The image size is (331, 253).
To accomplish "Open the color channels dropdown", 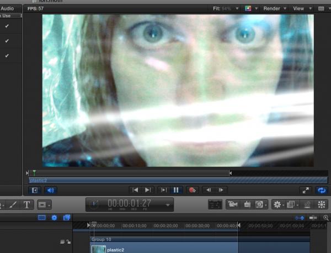I will pos(250,9).
